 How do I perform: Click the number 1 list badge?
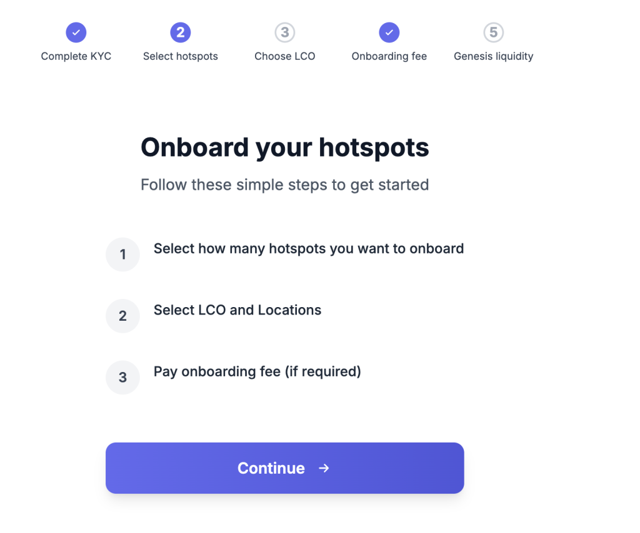(123, 254)
